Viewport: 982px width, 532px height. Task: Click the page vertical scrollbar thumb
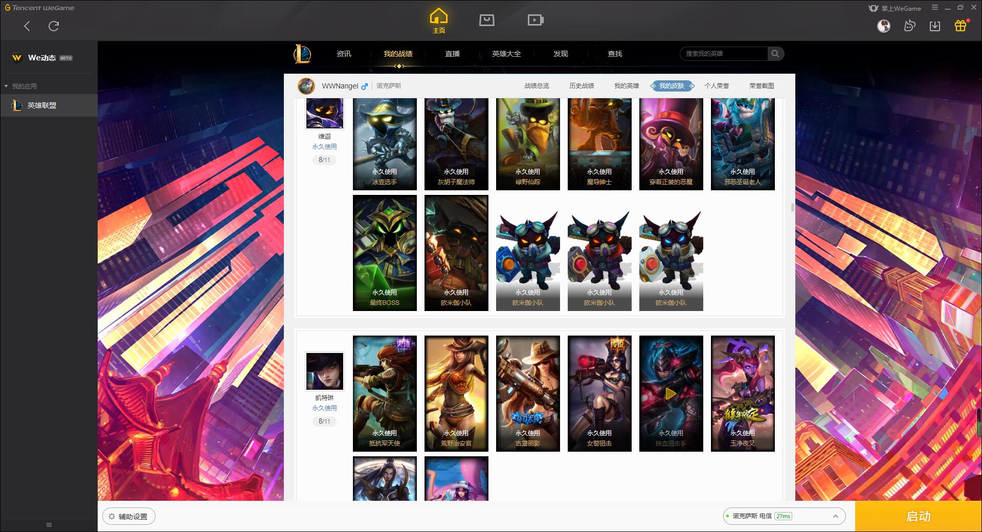click(793, 207)
